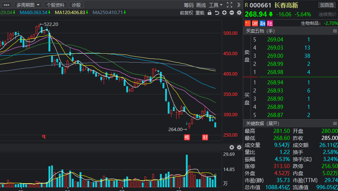Click the red q marker on chart
Image resolution: width=338 pixels, height=191 pixels.
tap(44, 137)
